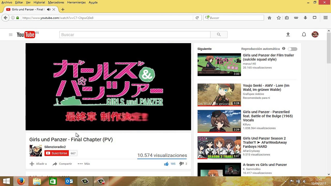331x186 pixels.
Task: Open Kifuru channel link
Action: point(247,125)
